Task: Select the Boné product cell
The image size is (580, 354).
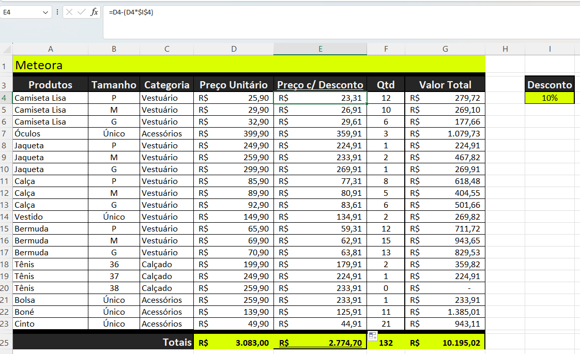Action: click(x=50, y=312)
